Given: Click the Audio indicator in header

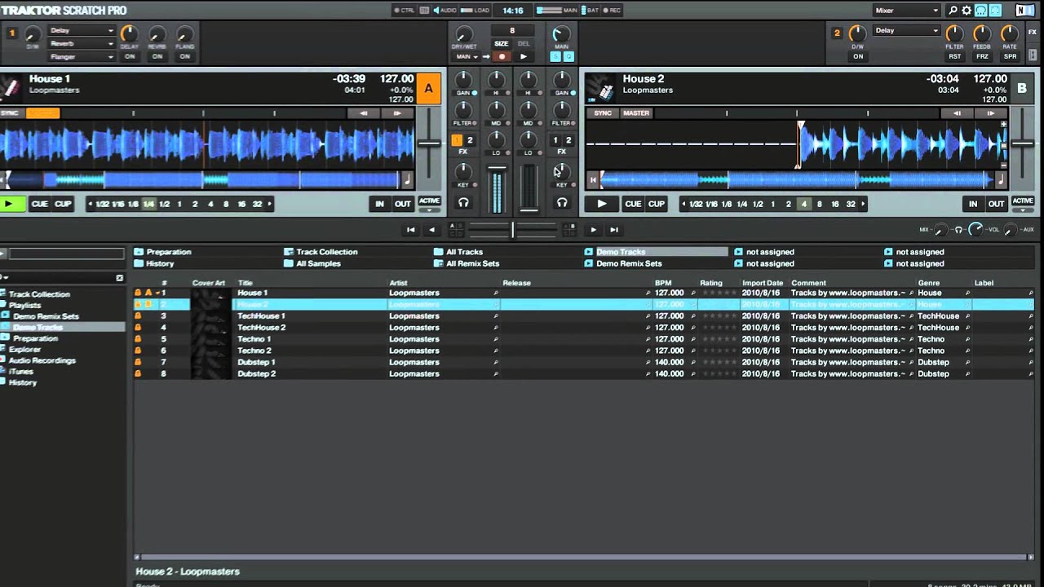Looking at the screenshot, I should (447, 11).
